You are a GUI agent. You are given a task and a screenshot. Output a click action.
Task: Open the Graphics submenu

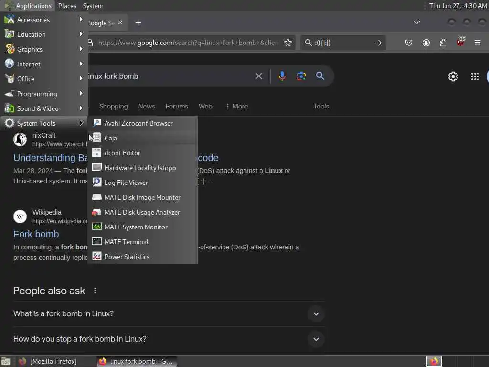click(44, 49)
